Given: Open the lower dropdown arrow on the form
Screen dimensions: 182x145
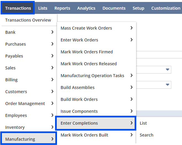Looking at the screenshot, I should (x=167, y=85).
